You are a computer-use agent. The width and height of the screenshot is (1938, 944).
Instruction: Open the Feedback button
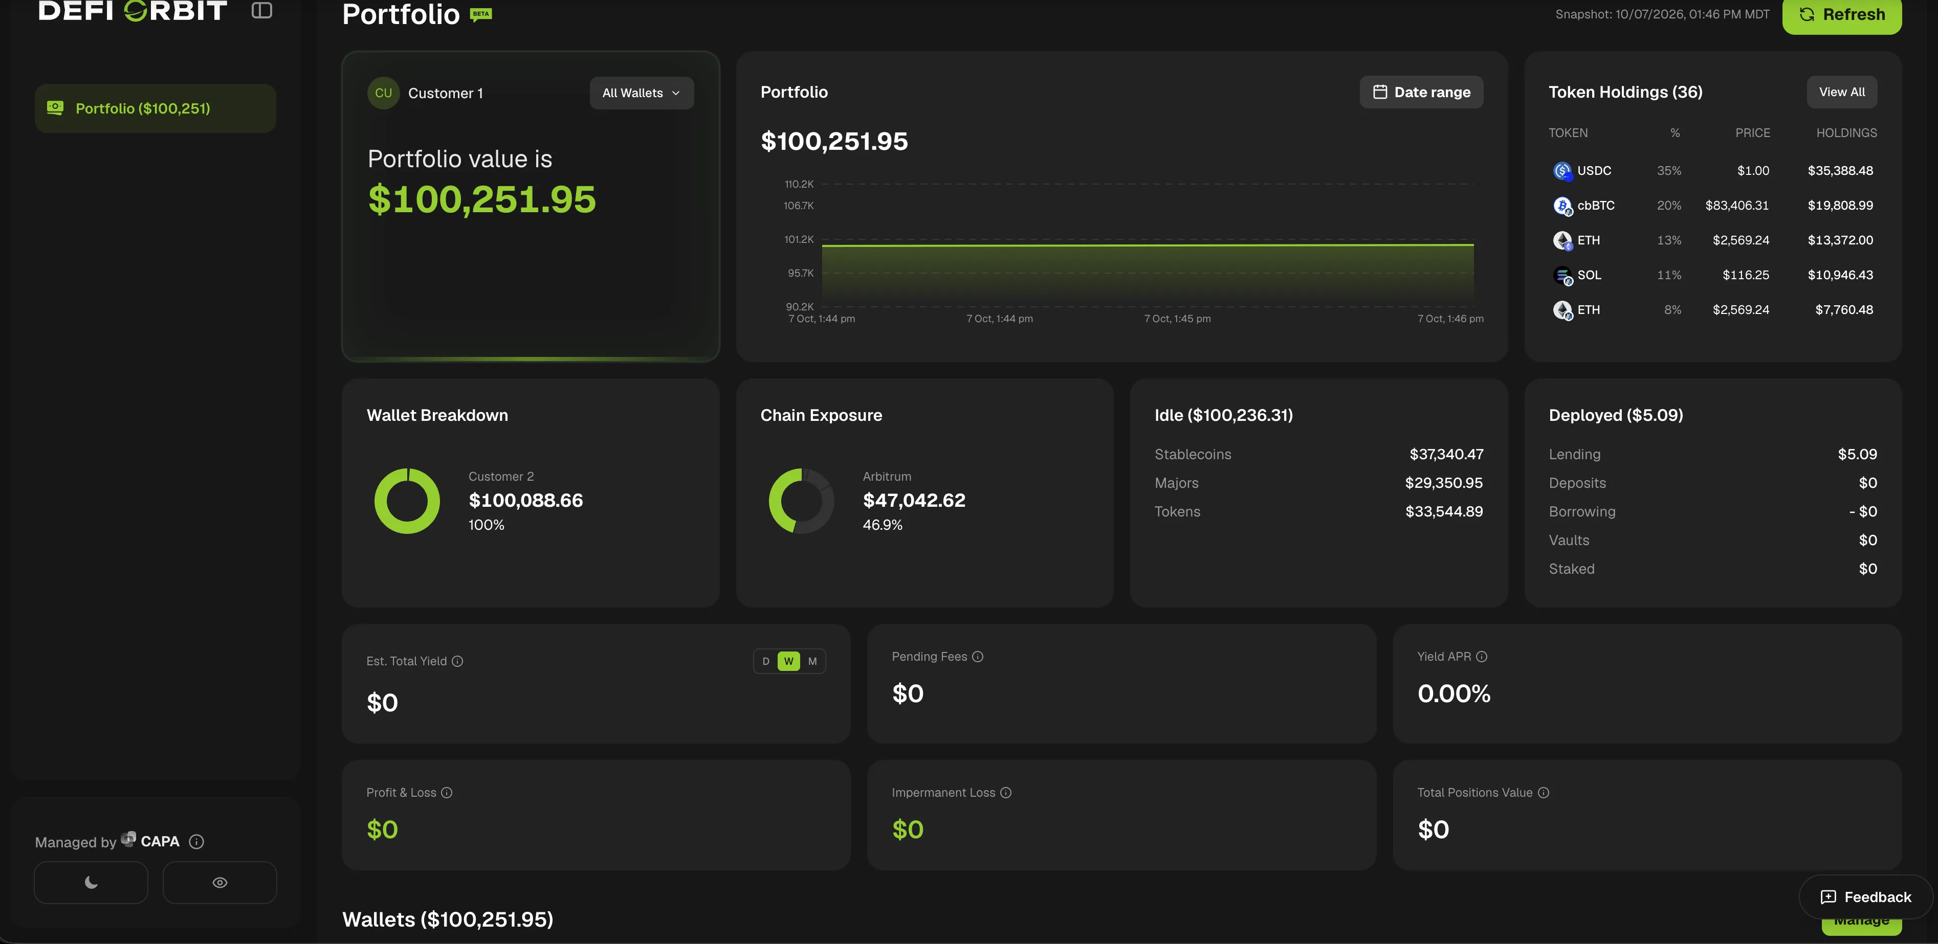1866,896
